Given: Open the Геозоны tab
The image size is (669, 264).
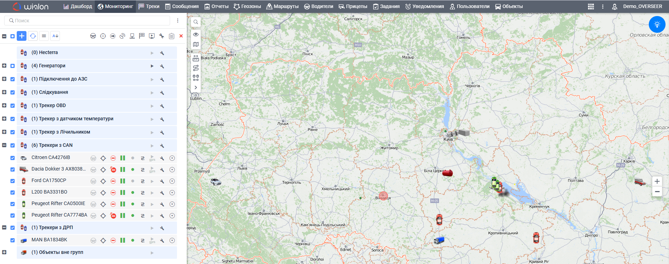Looking at the screenshot, I should (x=247, y=6).
